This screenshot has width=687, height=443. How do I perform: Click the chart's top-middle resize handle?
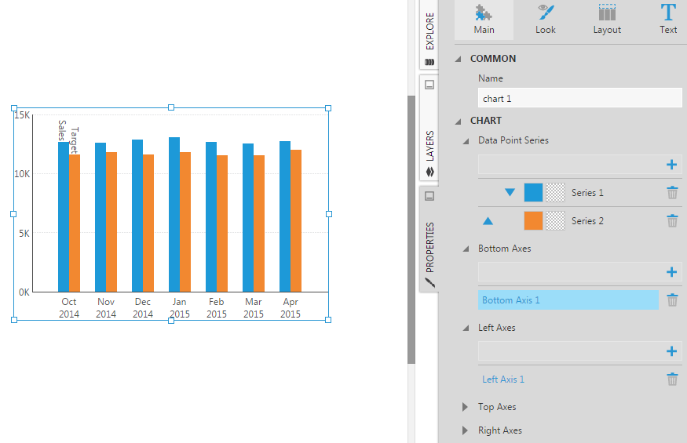point(171,107)
